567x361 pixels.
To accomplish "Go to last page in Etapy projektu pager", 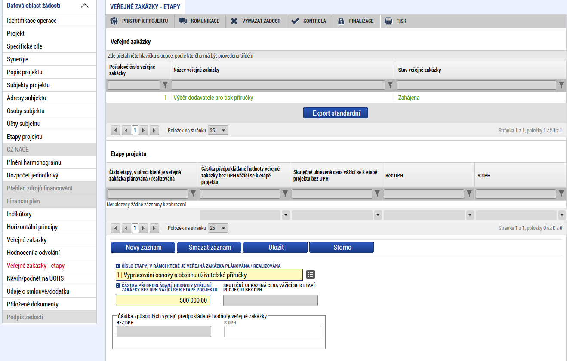I will tap(154, 228).
